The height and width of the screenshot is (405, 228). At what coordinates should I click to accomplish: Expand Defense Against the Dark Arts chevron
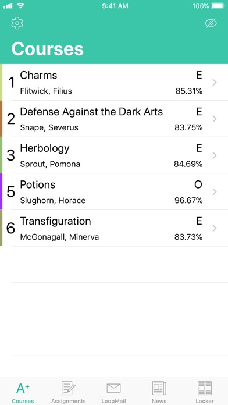(215, 119)
